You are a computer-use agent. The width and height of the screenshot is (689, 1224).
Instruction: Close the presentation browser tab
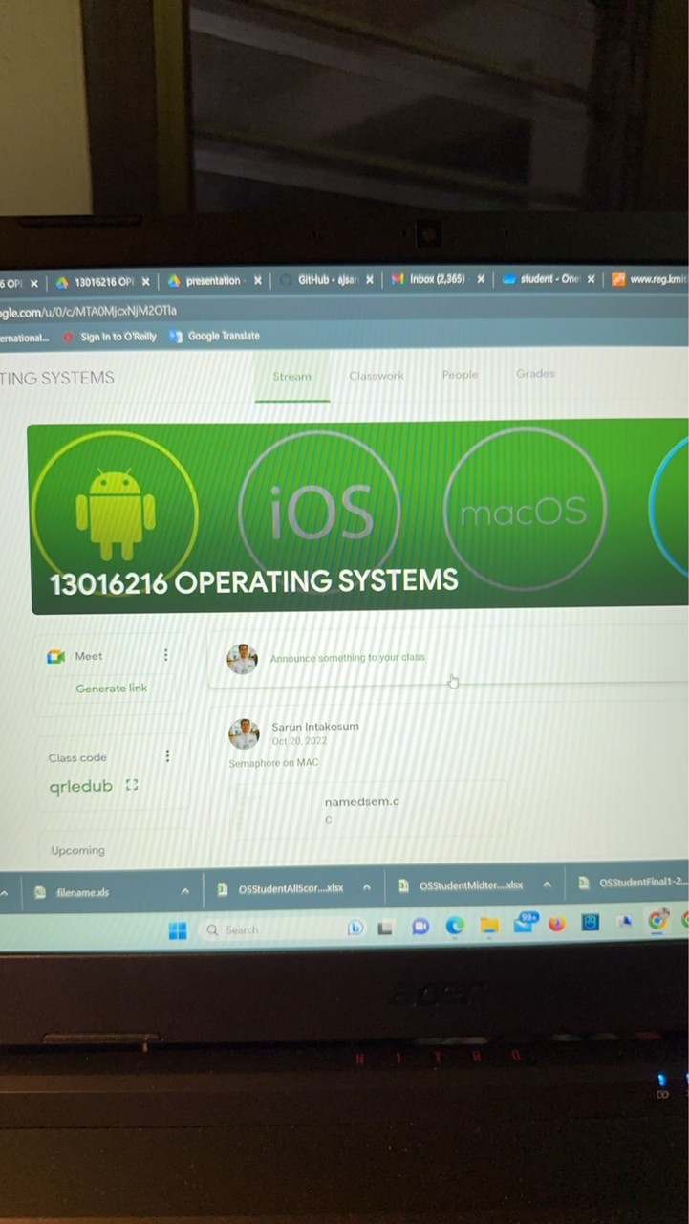[257, 281]
